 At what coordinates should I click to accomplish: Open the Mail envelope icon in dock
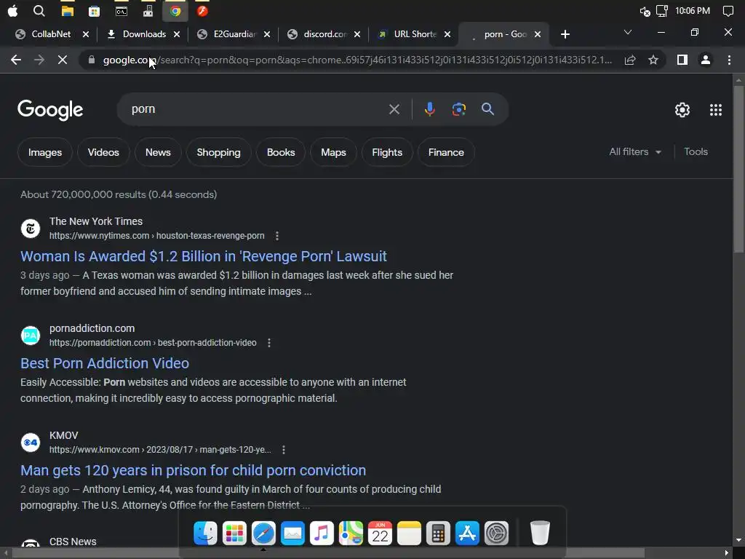click(292, 533)
